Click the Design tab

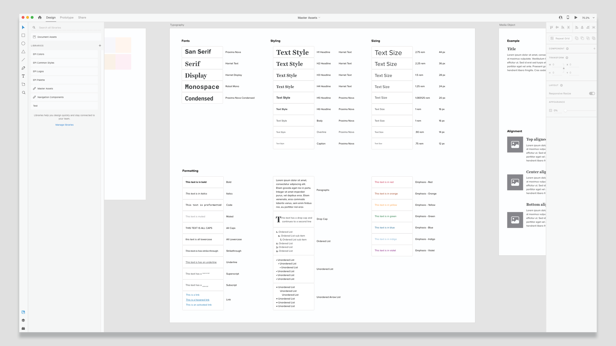pyautogui.click(x=50, y=17)
